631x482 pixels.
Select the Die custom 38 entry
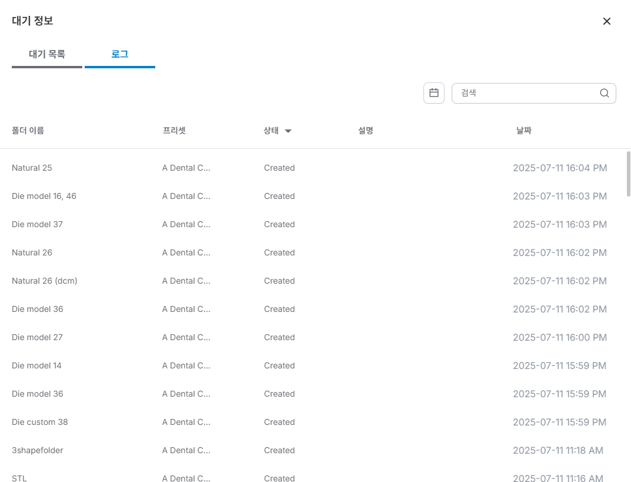(40, 422)
